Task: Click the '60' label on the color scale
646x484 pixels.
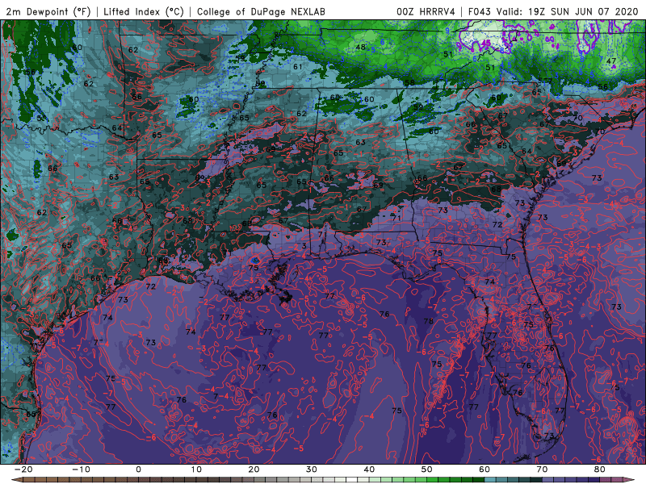Action: click(484, 469)
